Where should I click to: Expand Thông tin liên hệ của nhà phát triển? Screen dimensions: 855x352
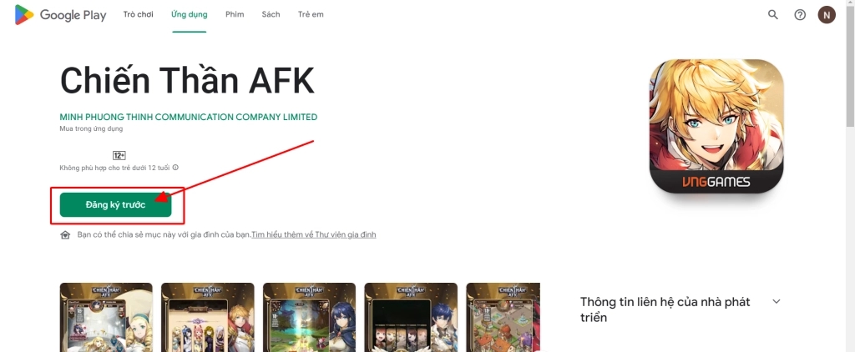coord(777,301)
